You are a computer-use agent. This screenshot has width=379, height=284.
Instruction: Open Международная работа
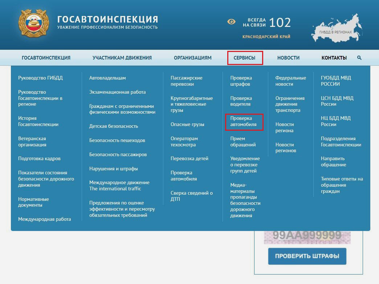45,219
